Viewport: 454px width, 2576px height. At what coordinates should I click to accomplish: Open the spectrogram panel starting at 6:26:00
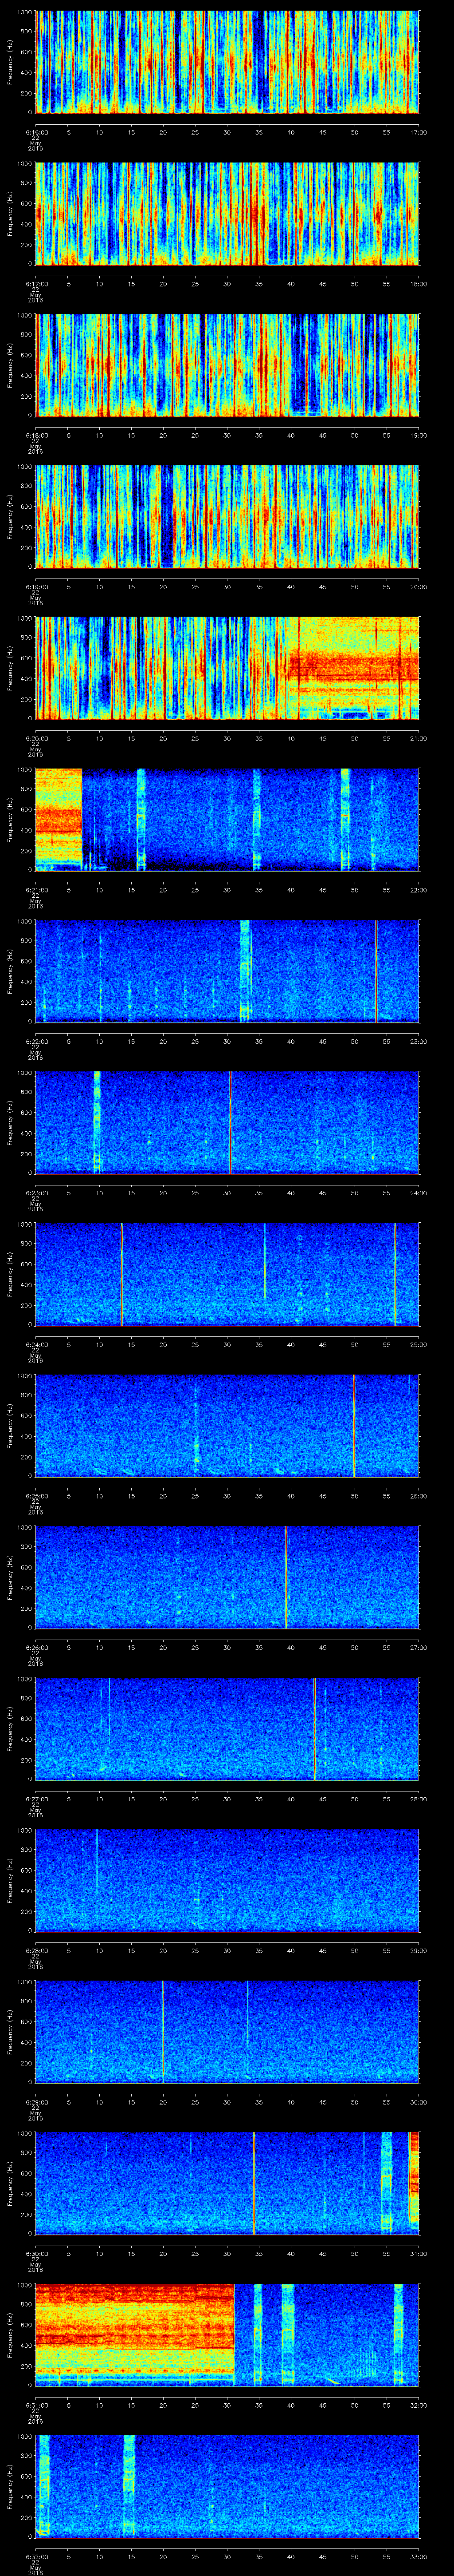(227, 1577)
